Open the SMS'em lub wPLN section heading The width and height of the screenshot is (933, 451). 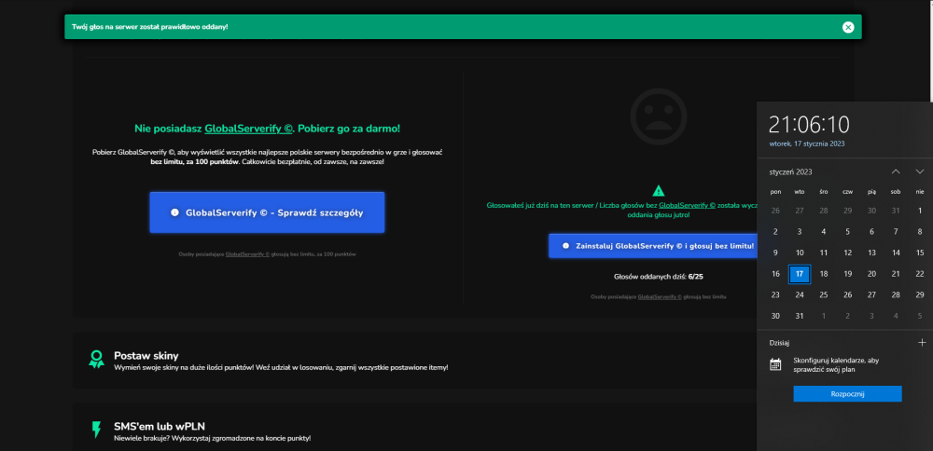(160, 426)
